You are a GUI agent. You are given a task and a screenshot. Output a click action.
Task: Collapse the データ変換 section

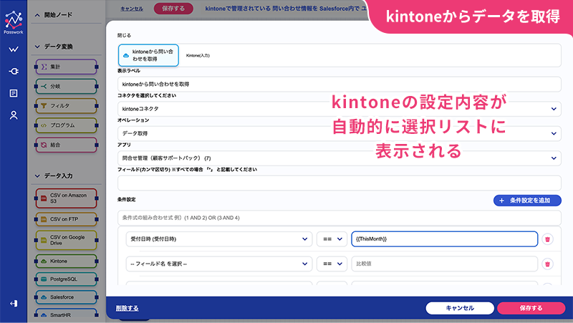click(x=37, y=47)
